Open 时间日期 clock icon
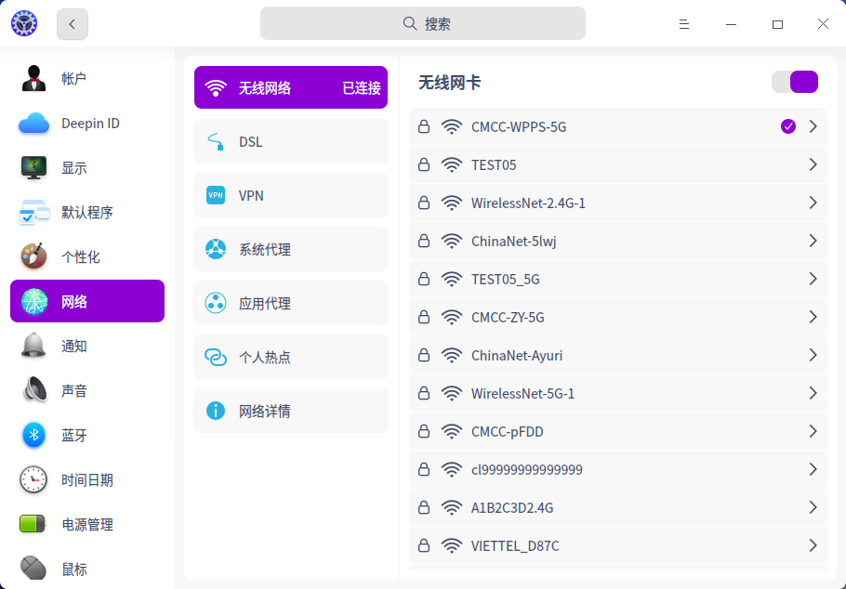This screenshot has height=589, width=846. point(33,479)
